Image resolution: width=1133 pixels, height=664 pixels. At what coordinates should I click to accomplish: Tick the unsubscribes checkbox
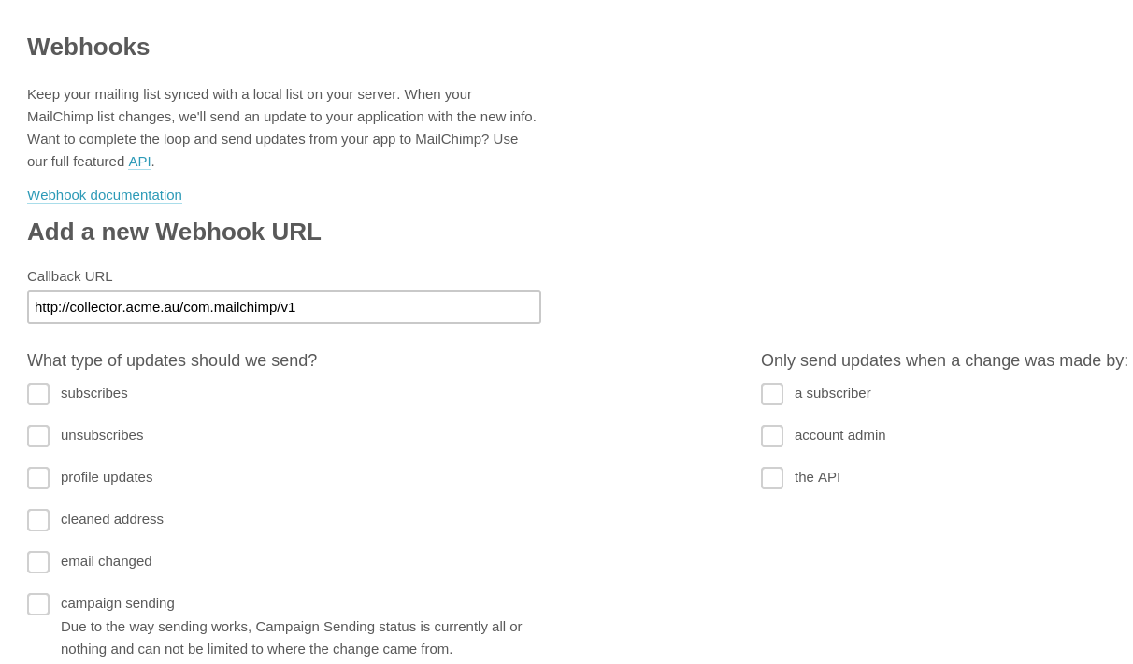[x=38, y=436]
